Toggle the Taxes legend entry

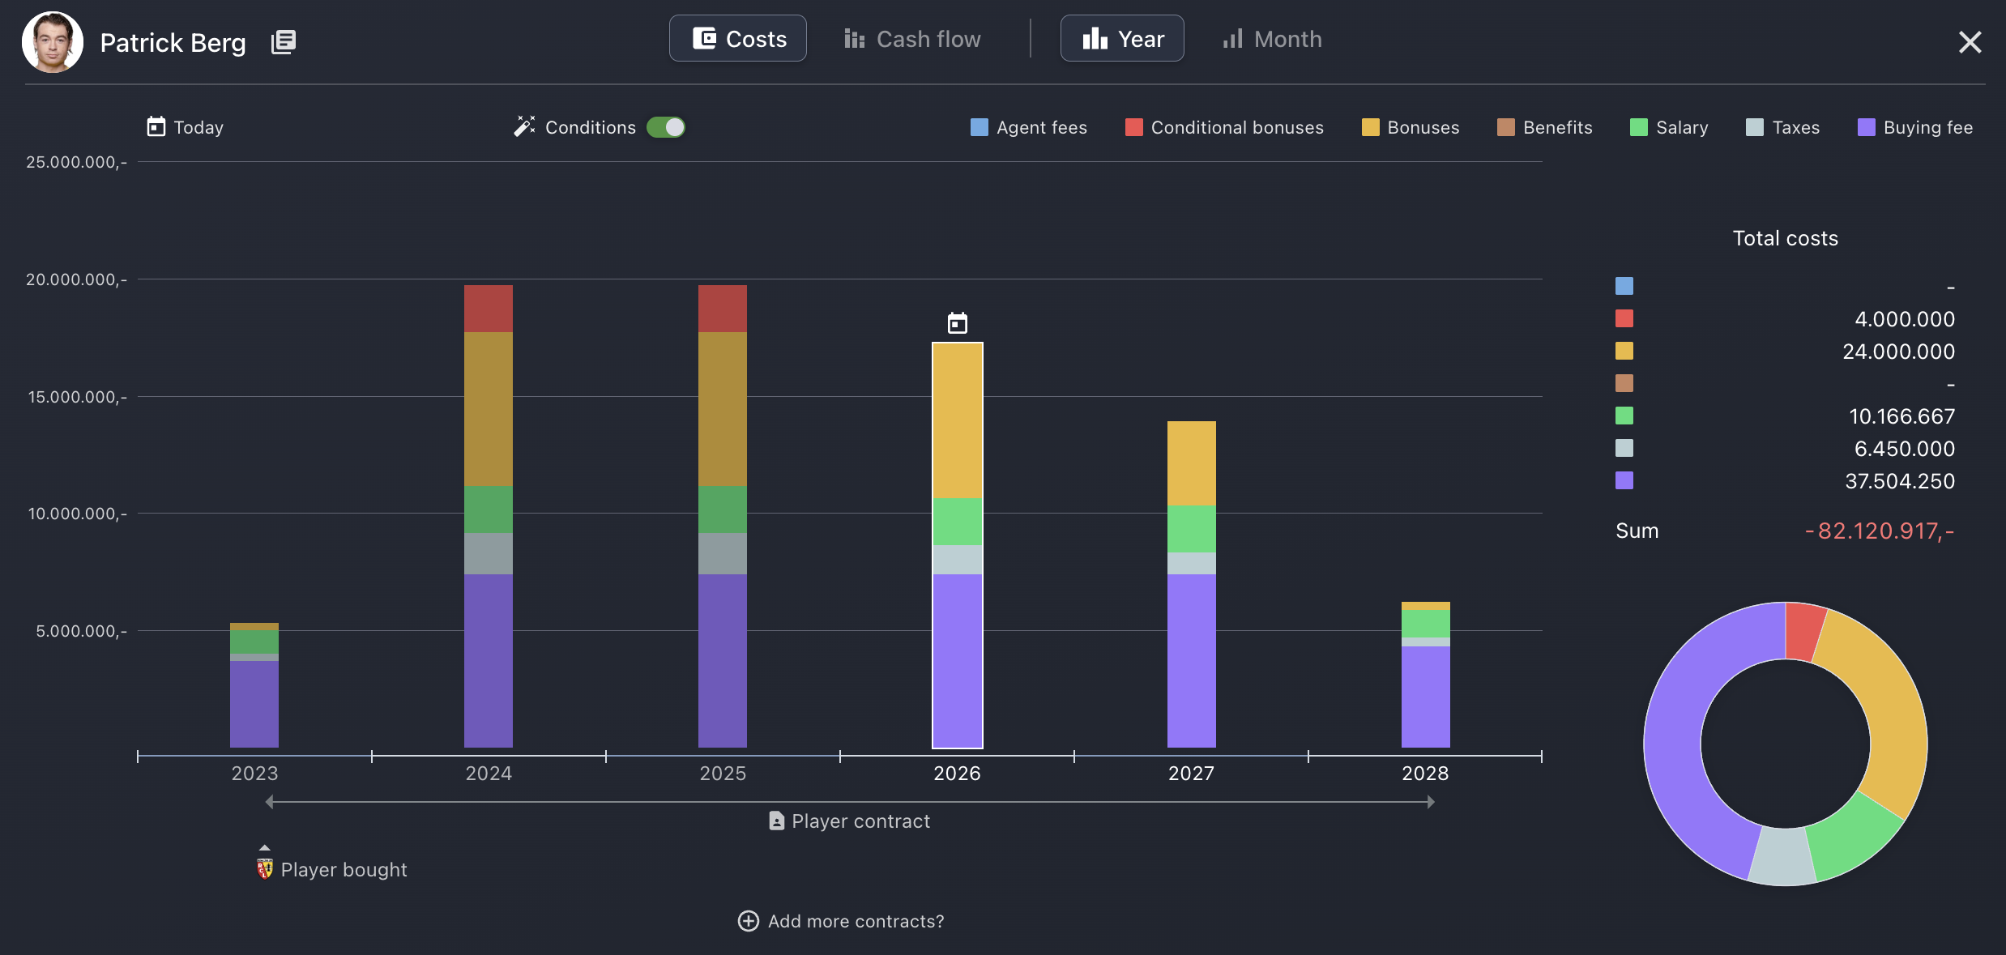1782,127
